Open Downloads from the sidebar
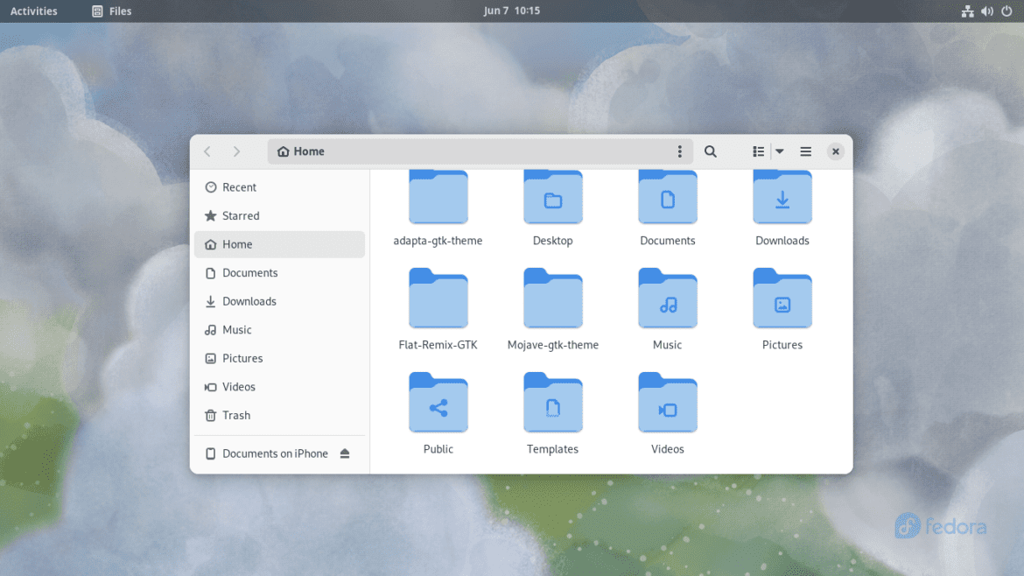Viewport: 1024px width, 576px height. [x=247, y=301]
